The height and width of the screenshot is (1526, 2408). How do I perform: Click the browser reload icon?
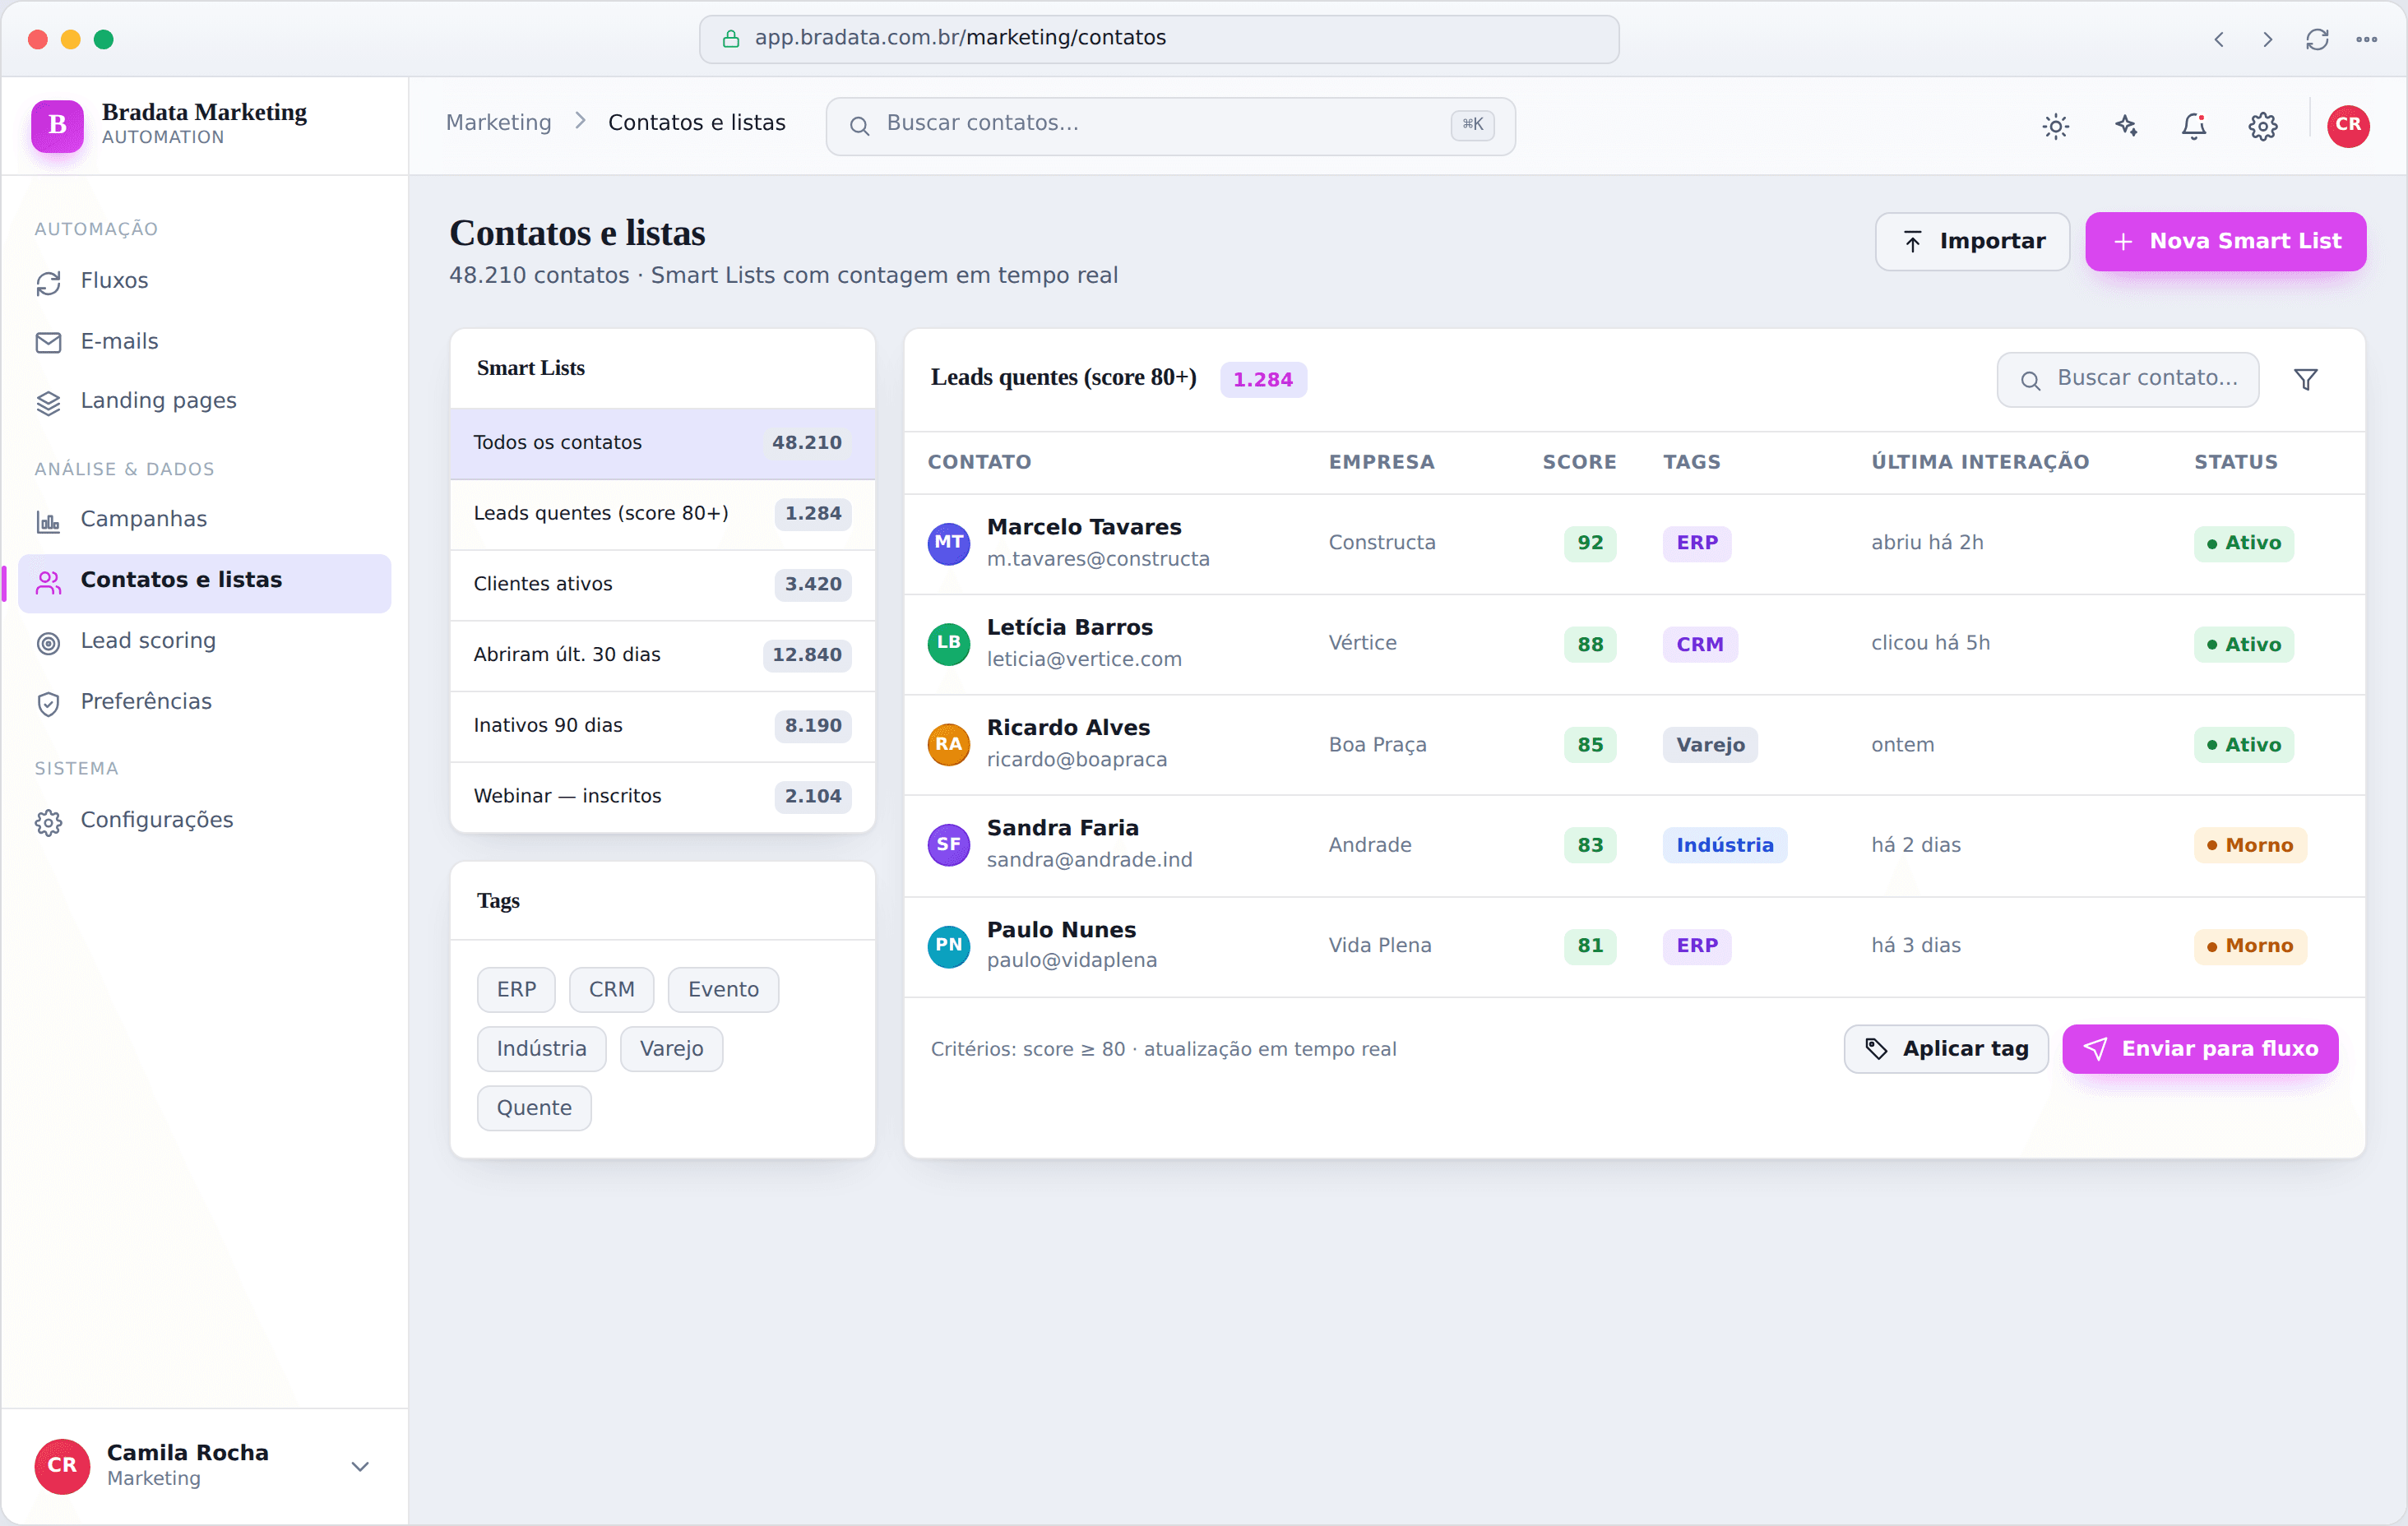pyautogui.click(x=2316, y=39)
